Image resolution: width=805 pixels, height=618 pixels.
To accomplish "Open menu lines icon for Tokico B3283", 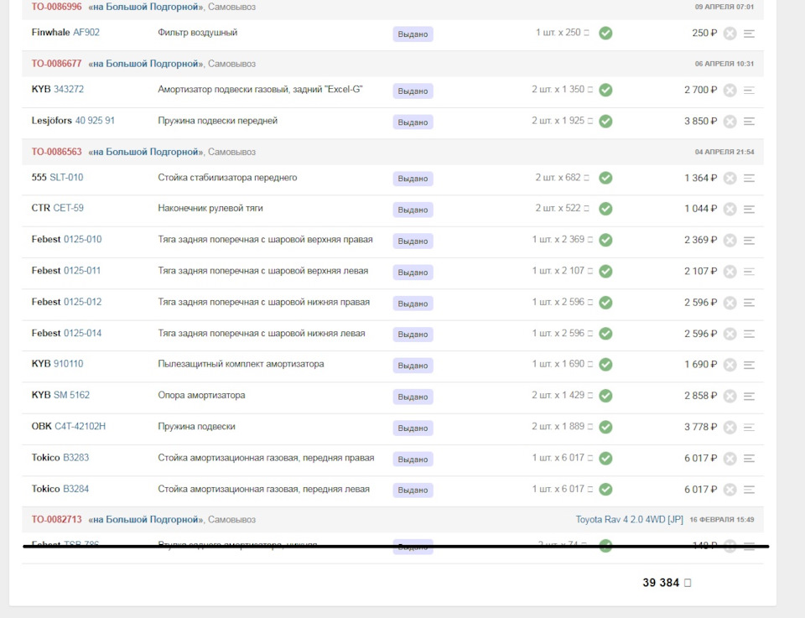I will [x=749, y=459].
